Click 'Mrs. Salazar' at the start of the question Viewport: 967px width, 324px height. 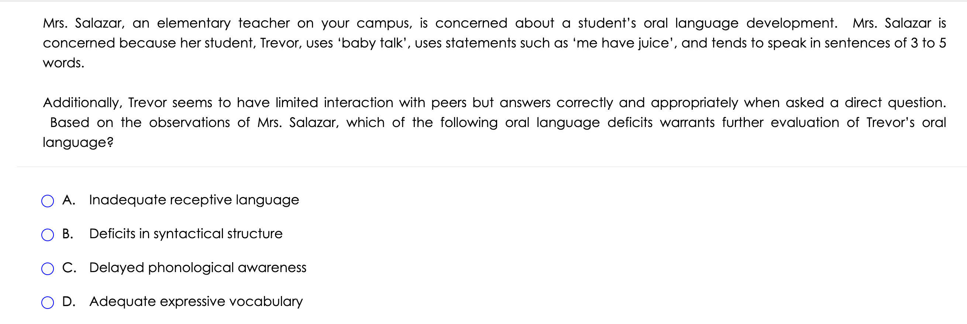click(x=84, y=23)
